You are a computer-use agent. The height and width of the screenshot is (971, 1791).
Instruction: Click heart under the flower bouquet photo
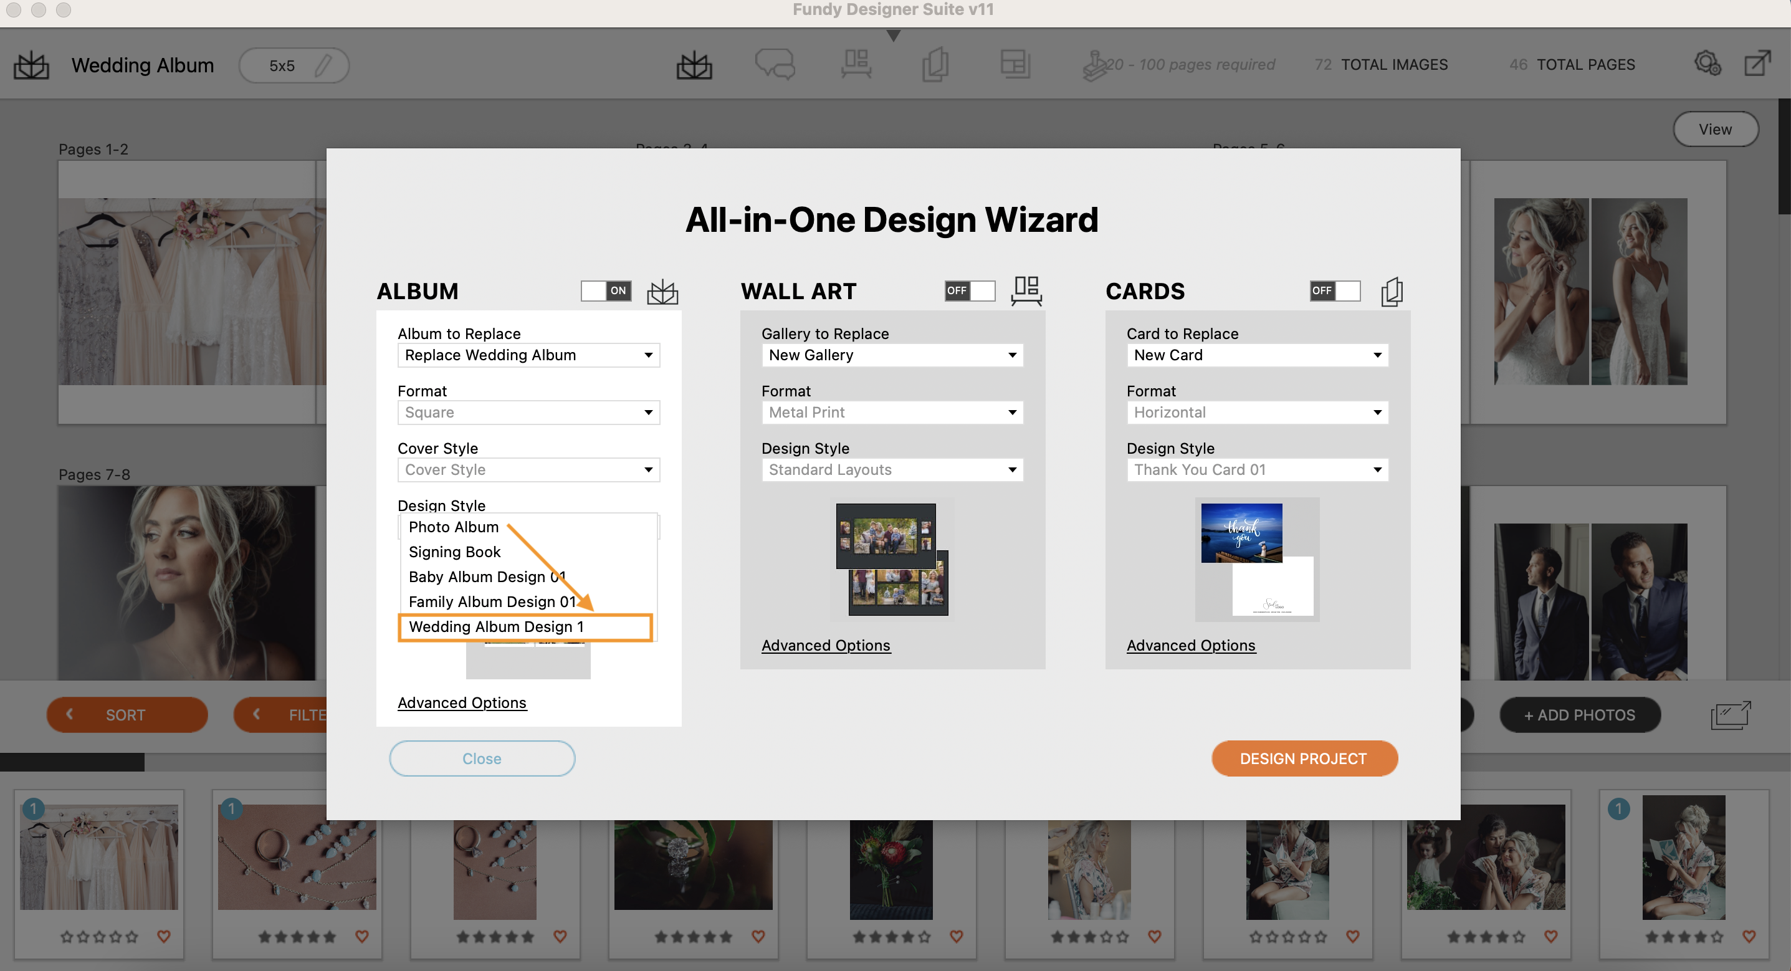[x=956, y=936]
